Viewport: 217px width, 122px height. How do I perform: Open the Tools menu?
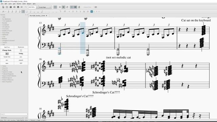[24, 4]
